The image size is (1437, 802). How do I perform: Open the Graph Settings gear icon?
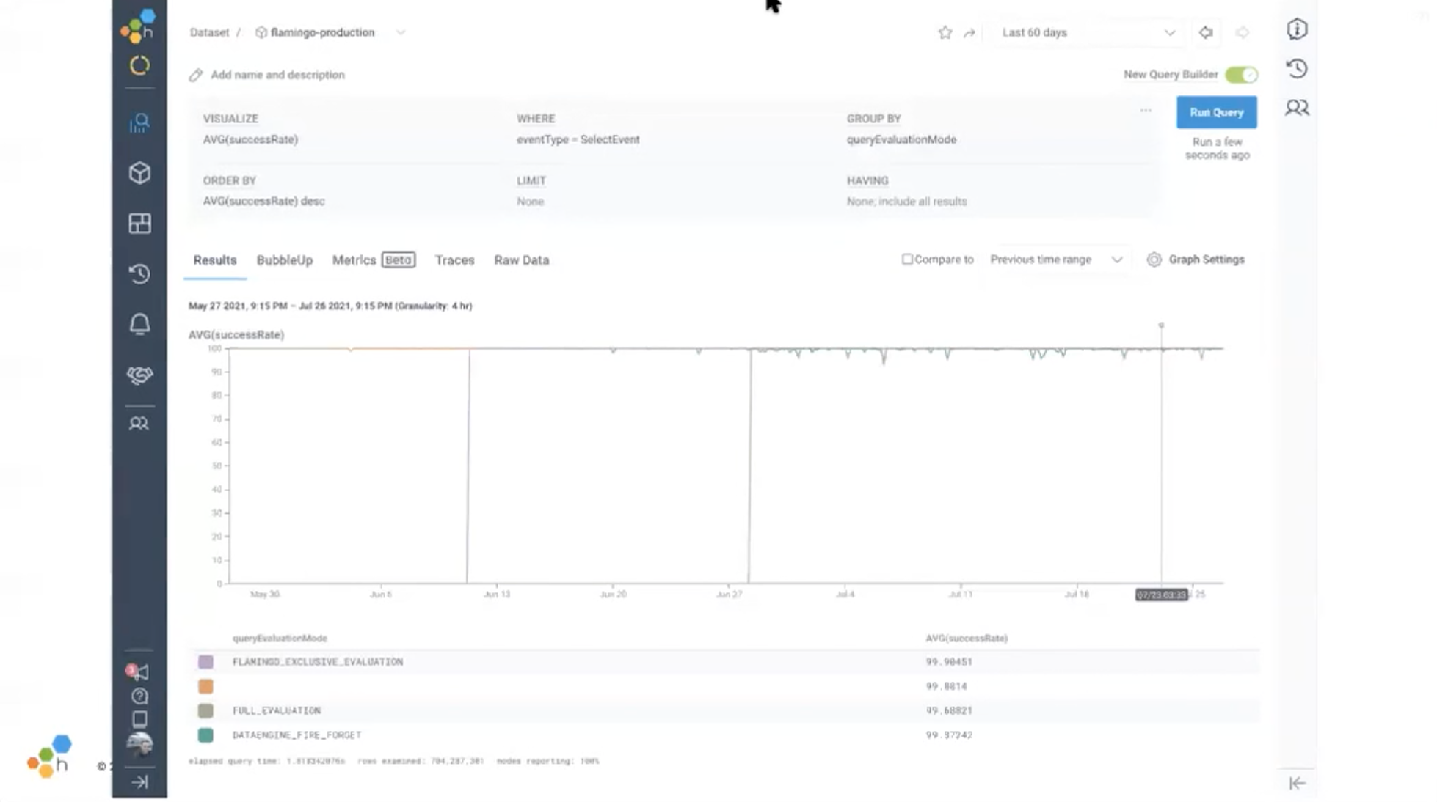click(x=1154, y=260)
